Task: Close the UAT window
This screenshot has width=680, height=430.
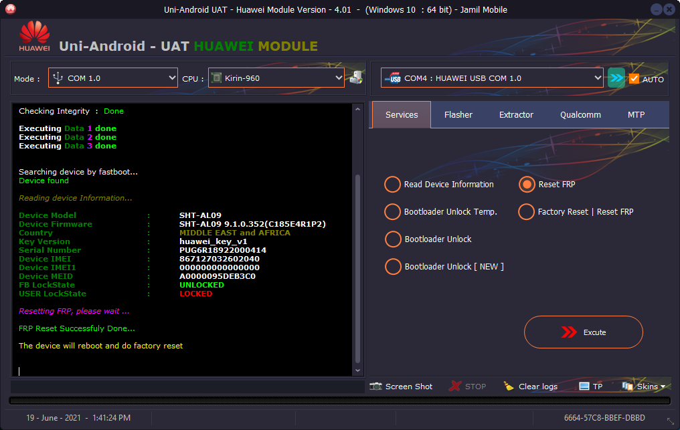Action: (x=669, y=9)
